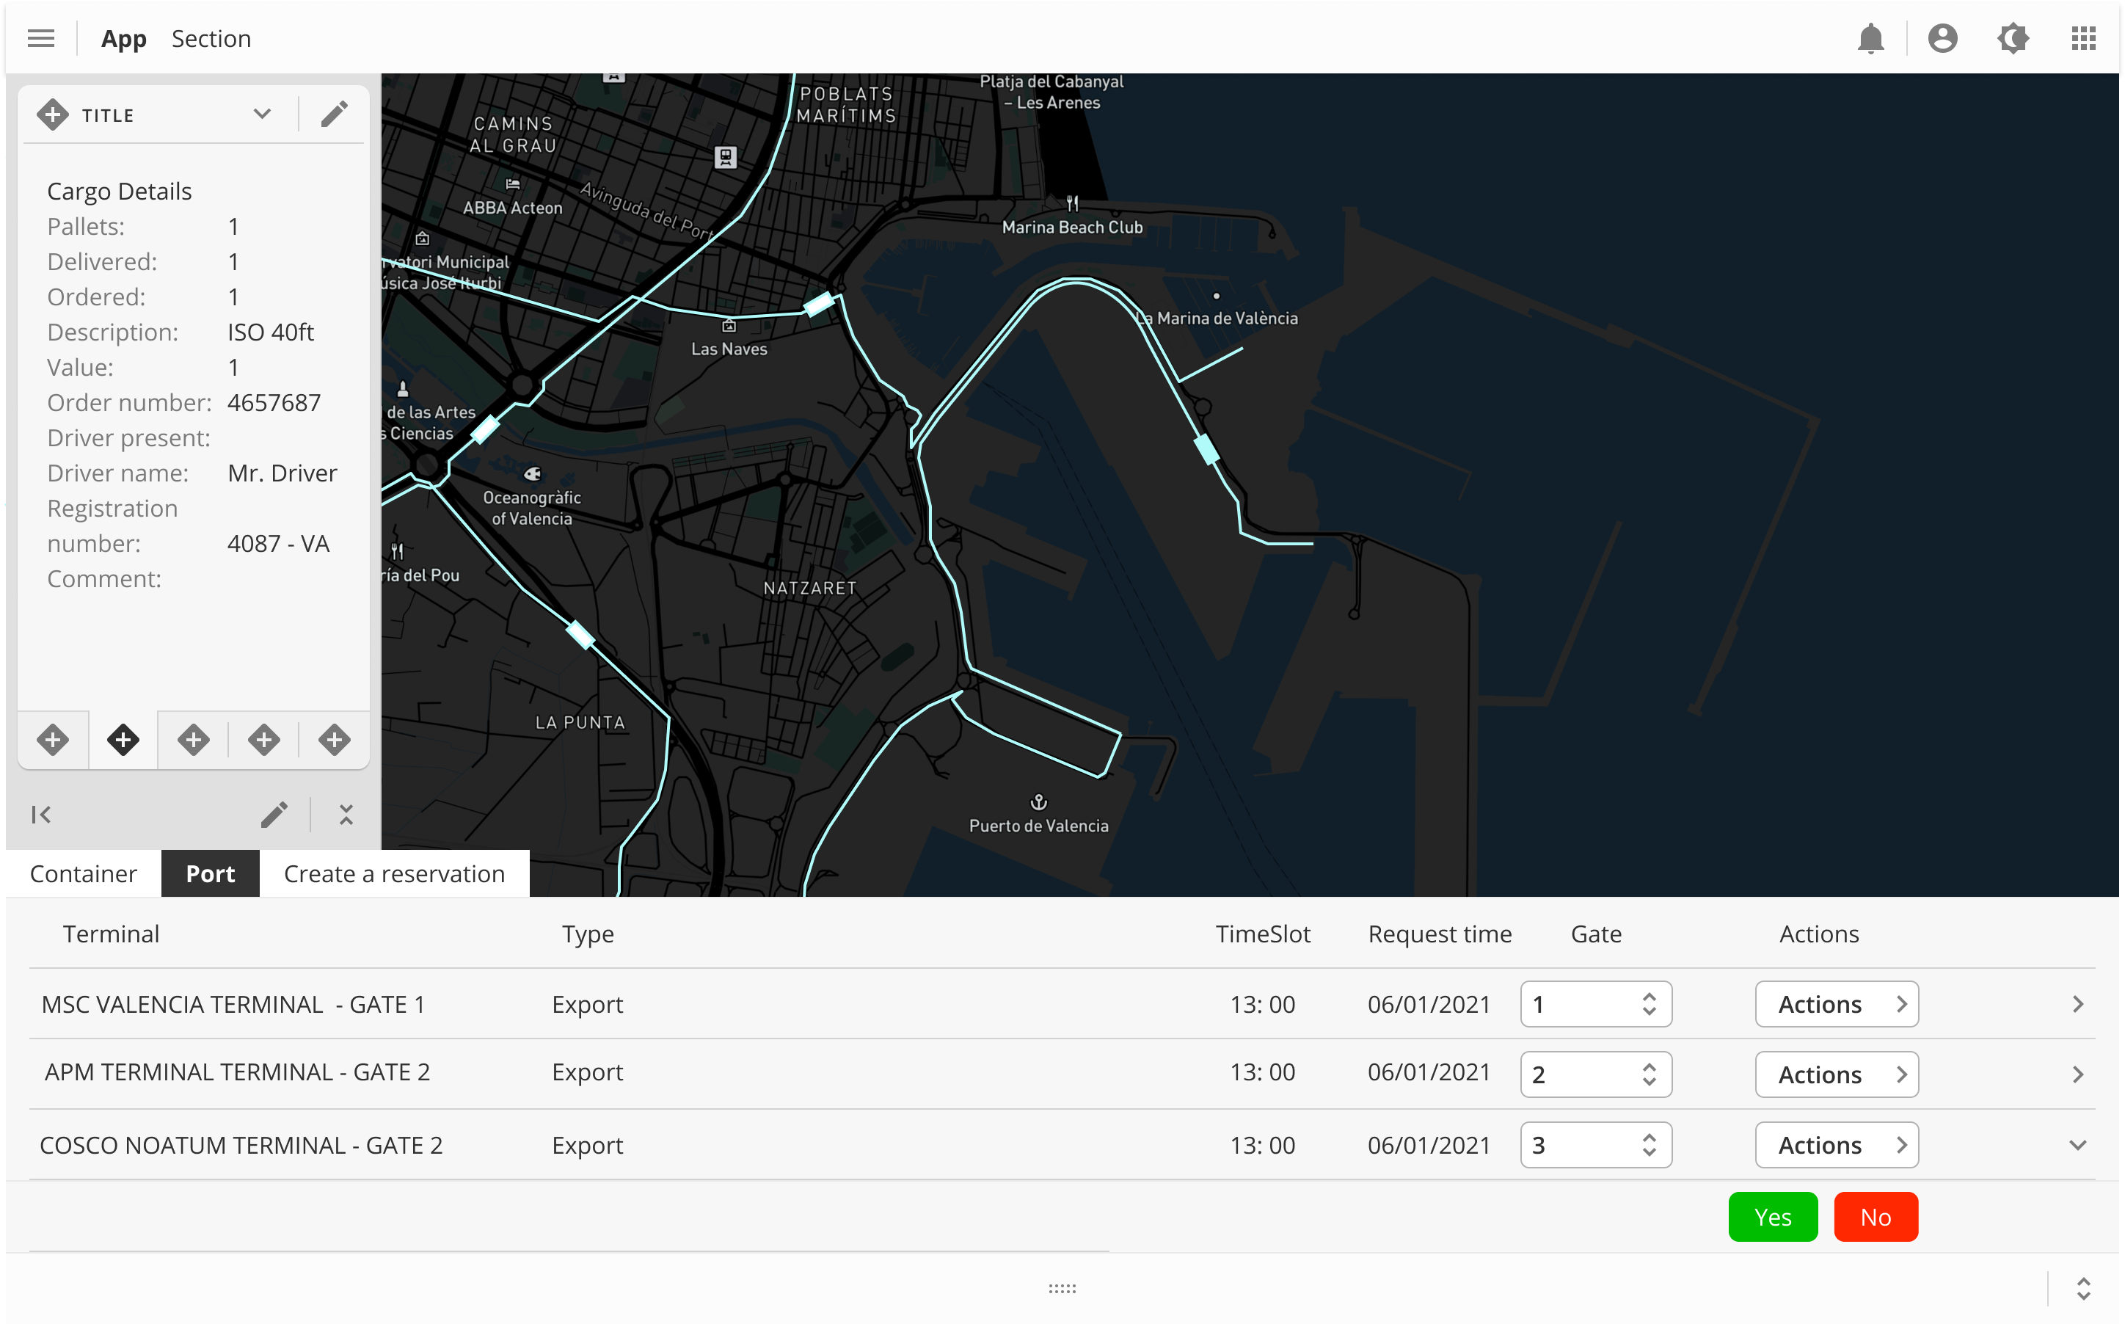Screen dimensions: 2125x1324
Task: Switch to the Container tab
Action: (83, 874)
